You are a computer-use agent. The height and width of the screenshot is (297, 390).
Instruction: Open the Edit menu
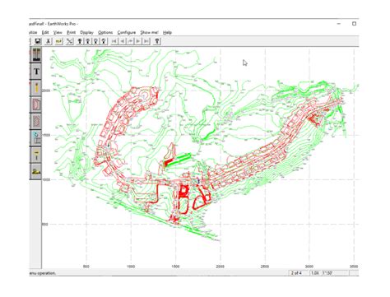(x=45, y=32)
